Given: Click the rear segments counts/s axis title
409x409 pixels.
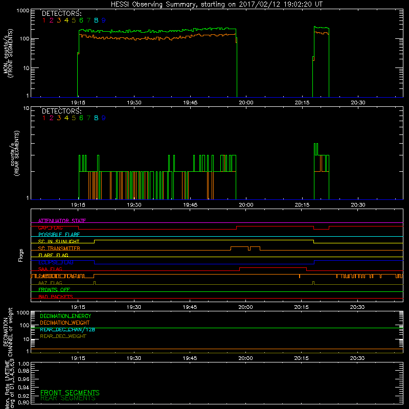Looking at the screenshot, I should click(15, 153).
